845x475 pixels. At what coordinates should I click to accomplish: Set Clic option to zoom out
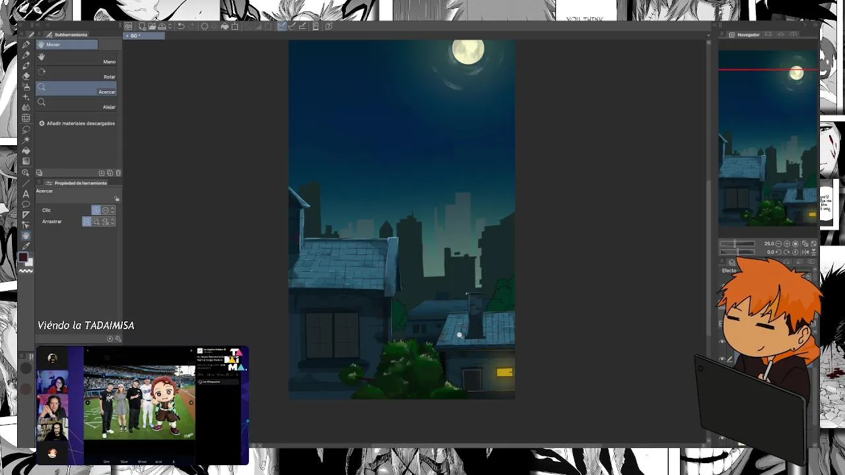tap(106, 210)
